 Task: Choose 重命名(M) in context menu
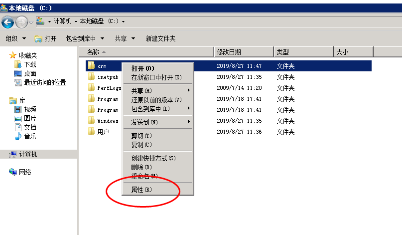click(x=158, y=176)
